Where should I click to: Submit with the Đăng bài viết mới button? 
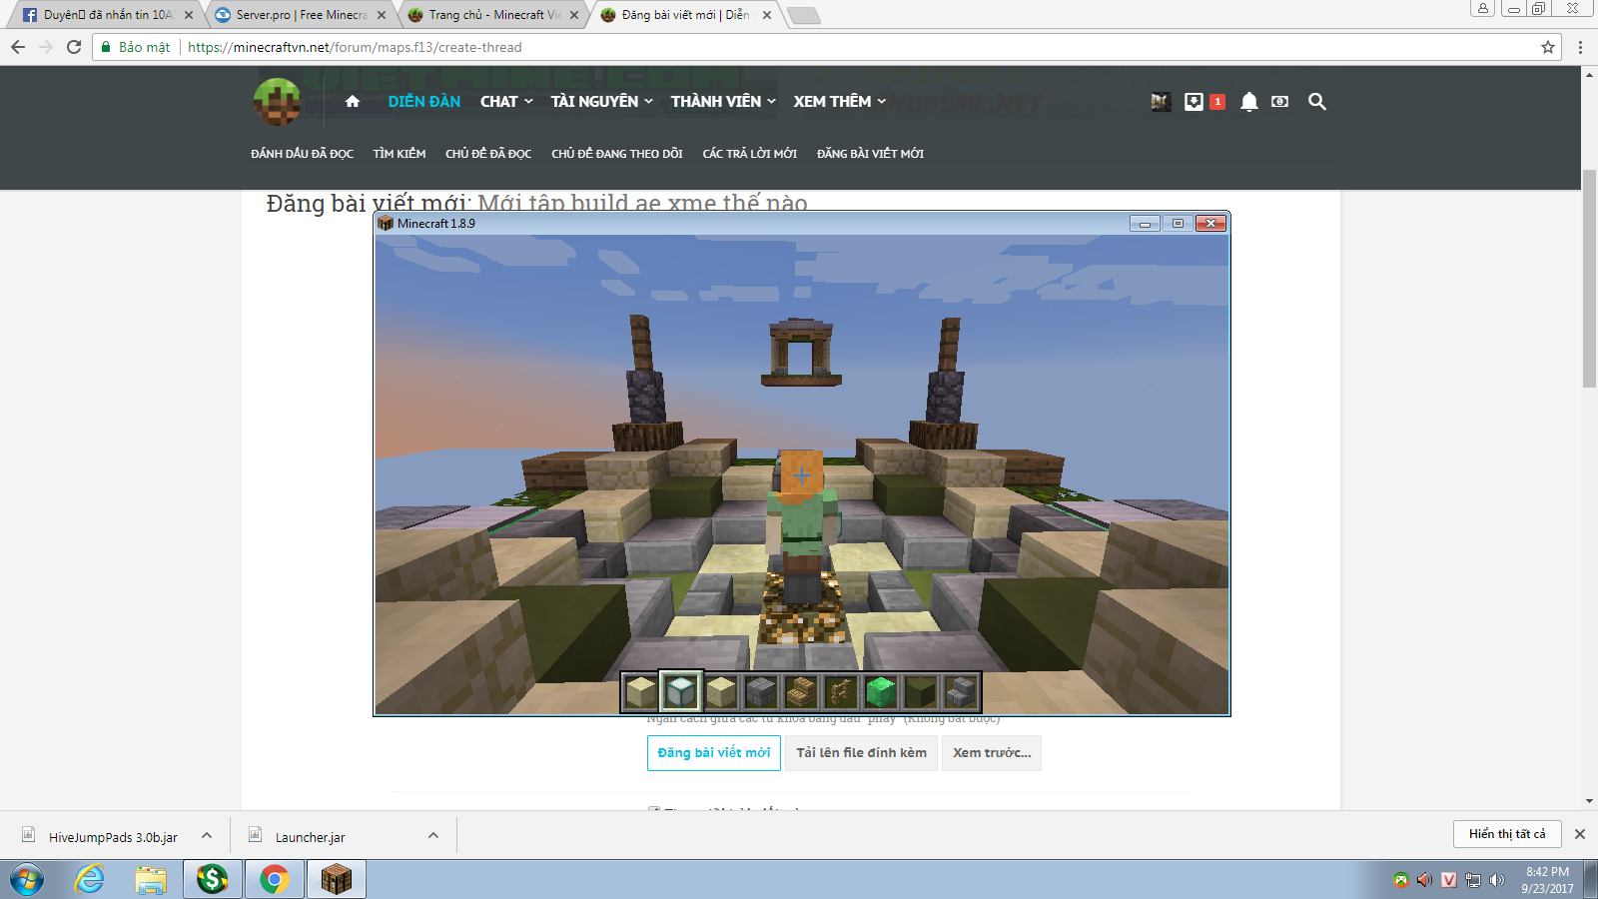click(714, 753)
